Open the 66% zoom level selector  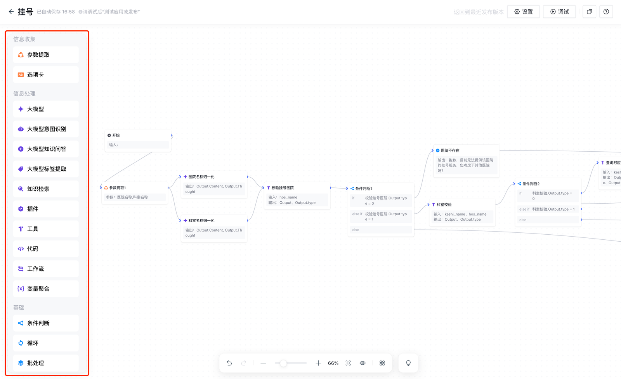click(x=333, y=363)
